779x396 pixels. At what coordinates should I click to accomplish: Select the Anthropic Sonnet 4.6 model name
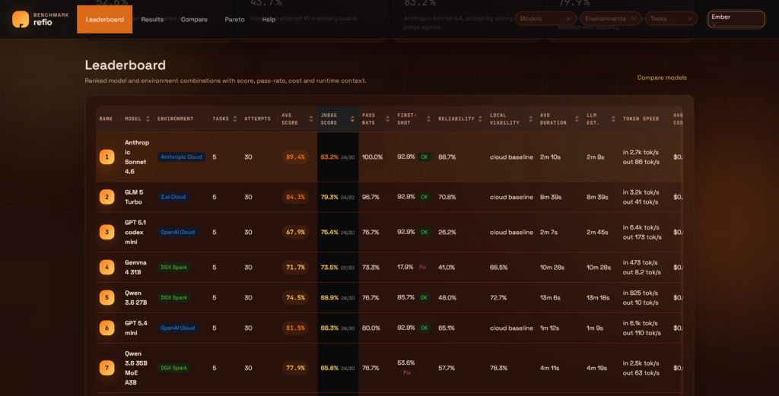tap(137, 157)
